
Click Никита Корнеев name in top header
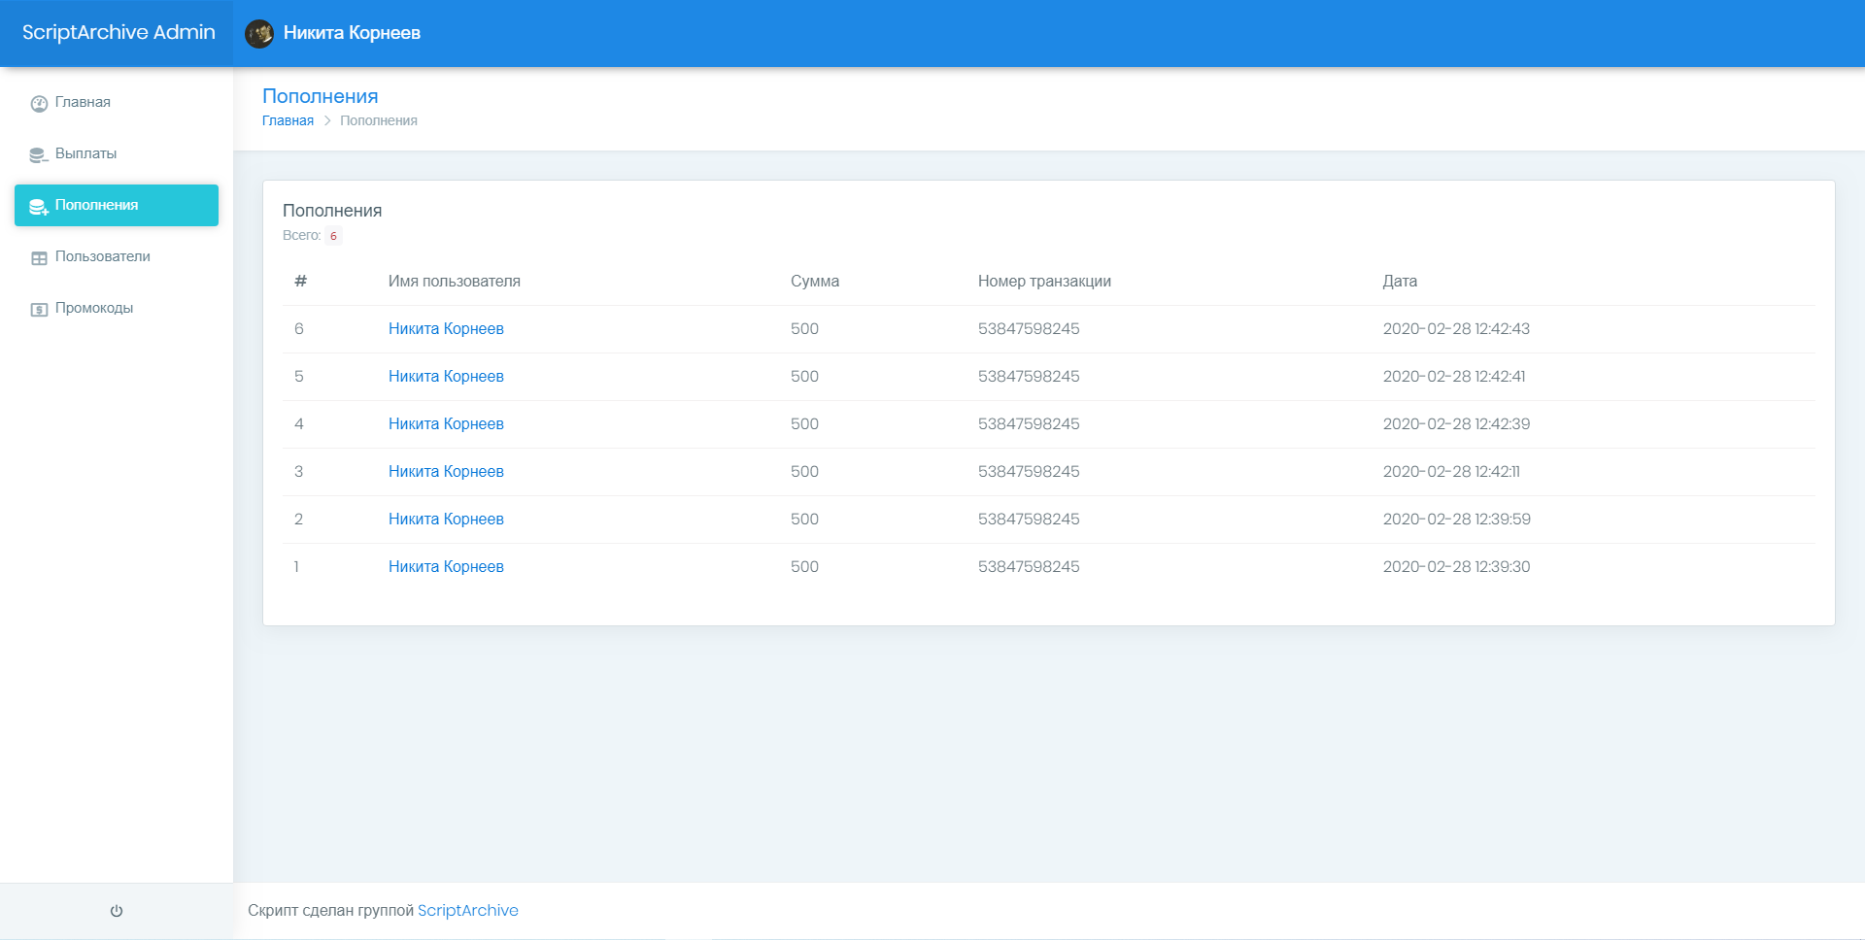tap(352, 33)
